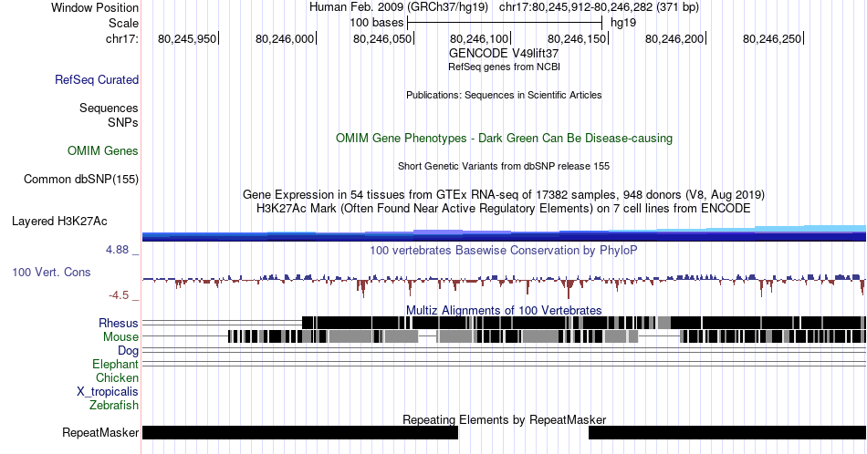Click the Window Position label

click(x=95, y=7)
